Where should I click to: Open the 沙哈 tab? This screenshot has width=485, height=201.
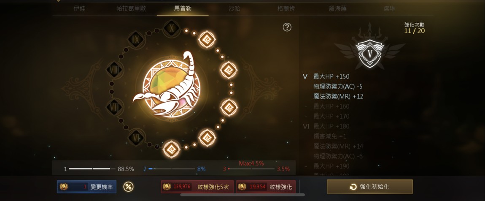(234, 9)
